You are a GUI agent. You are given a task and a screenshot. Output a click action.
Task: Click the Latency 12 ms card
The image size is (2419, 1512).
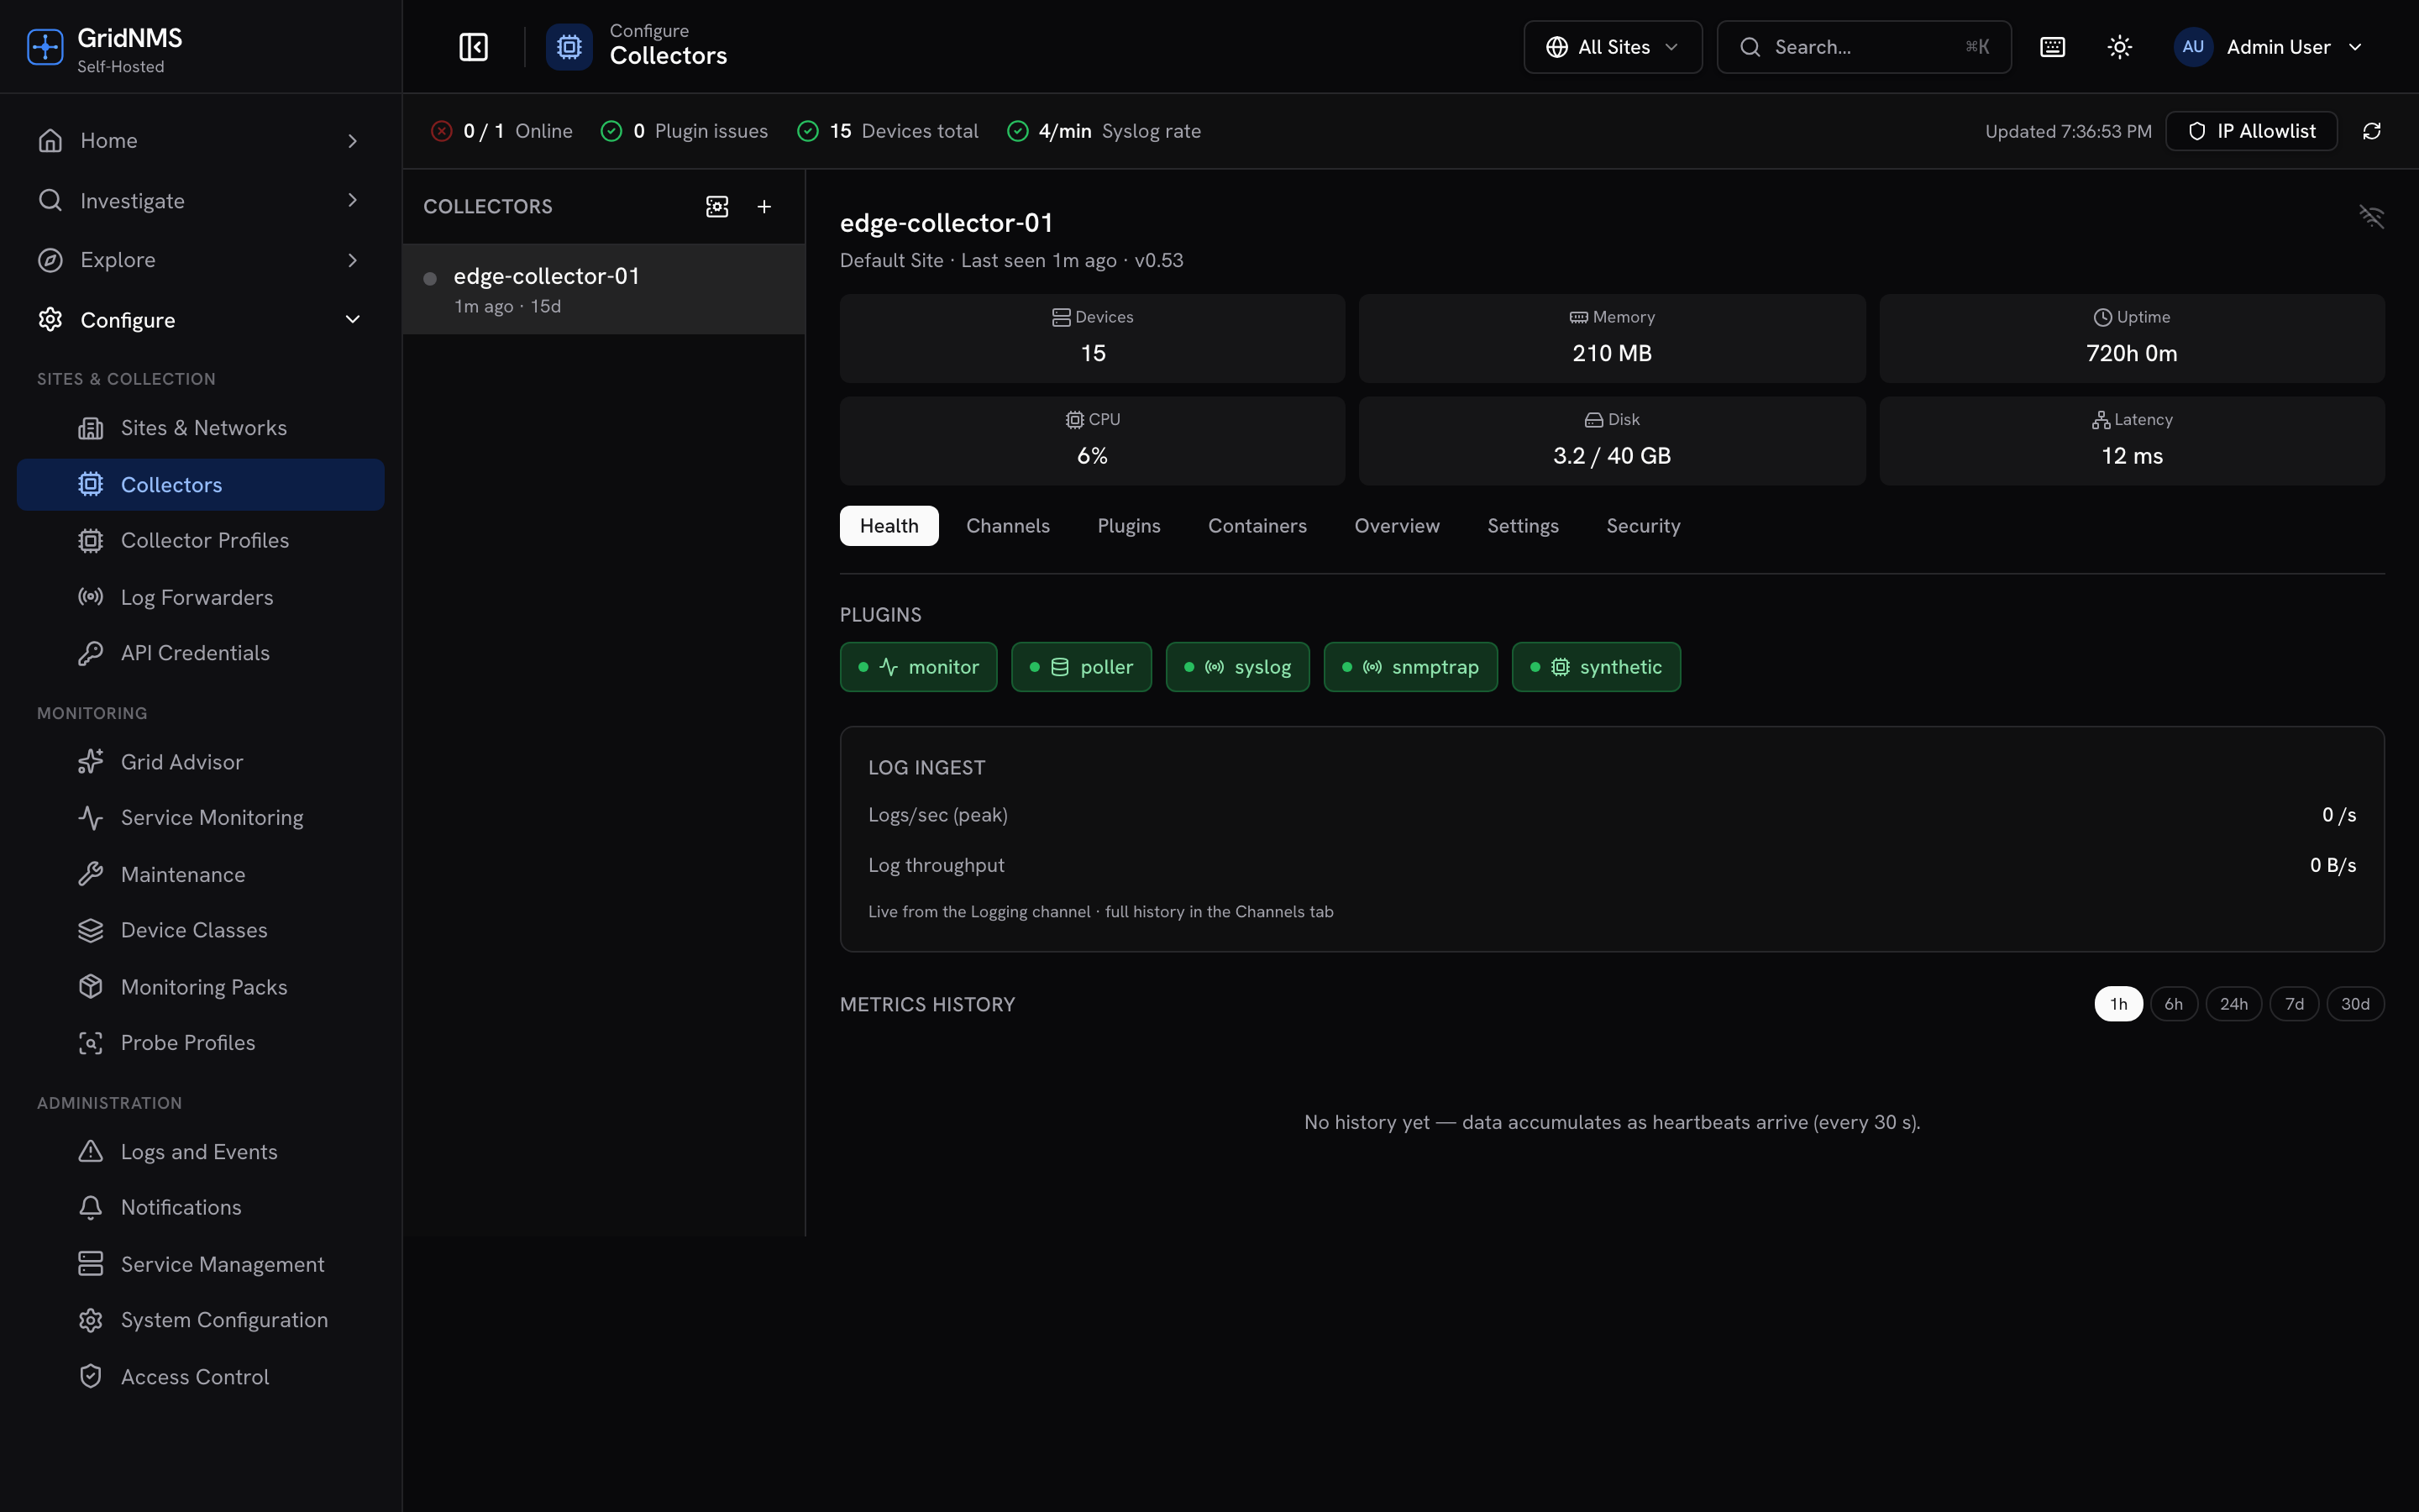[2131, 441]
